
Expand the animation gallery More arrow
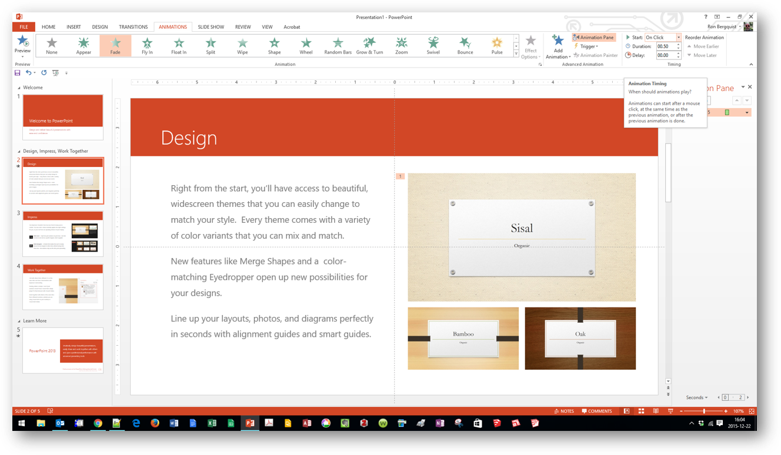516,54
